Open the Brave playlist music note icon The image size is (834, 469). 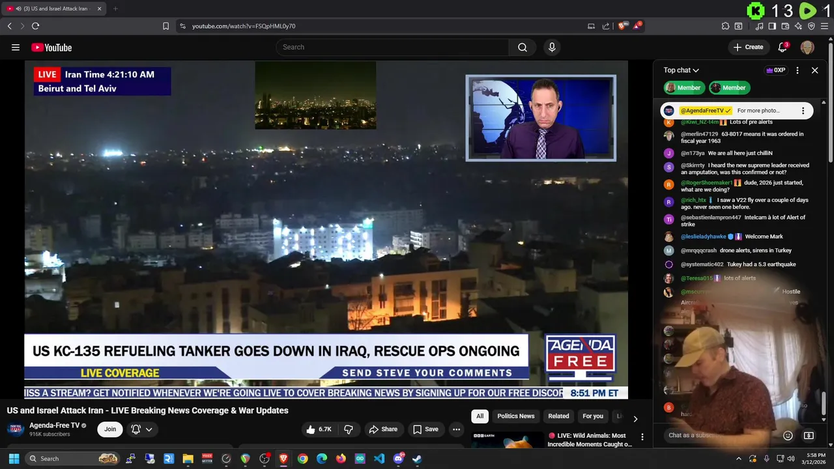(759, 26)
